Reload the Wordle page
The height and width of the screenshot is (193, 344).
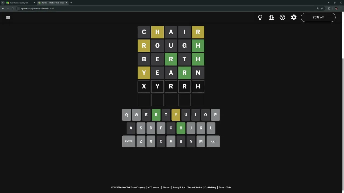pos(13,8)
